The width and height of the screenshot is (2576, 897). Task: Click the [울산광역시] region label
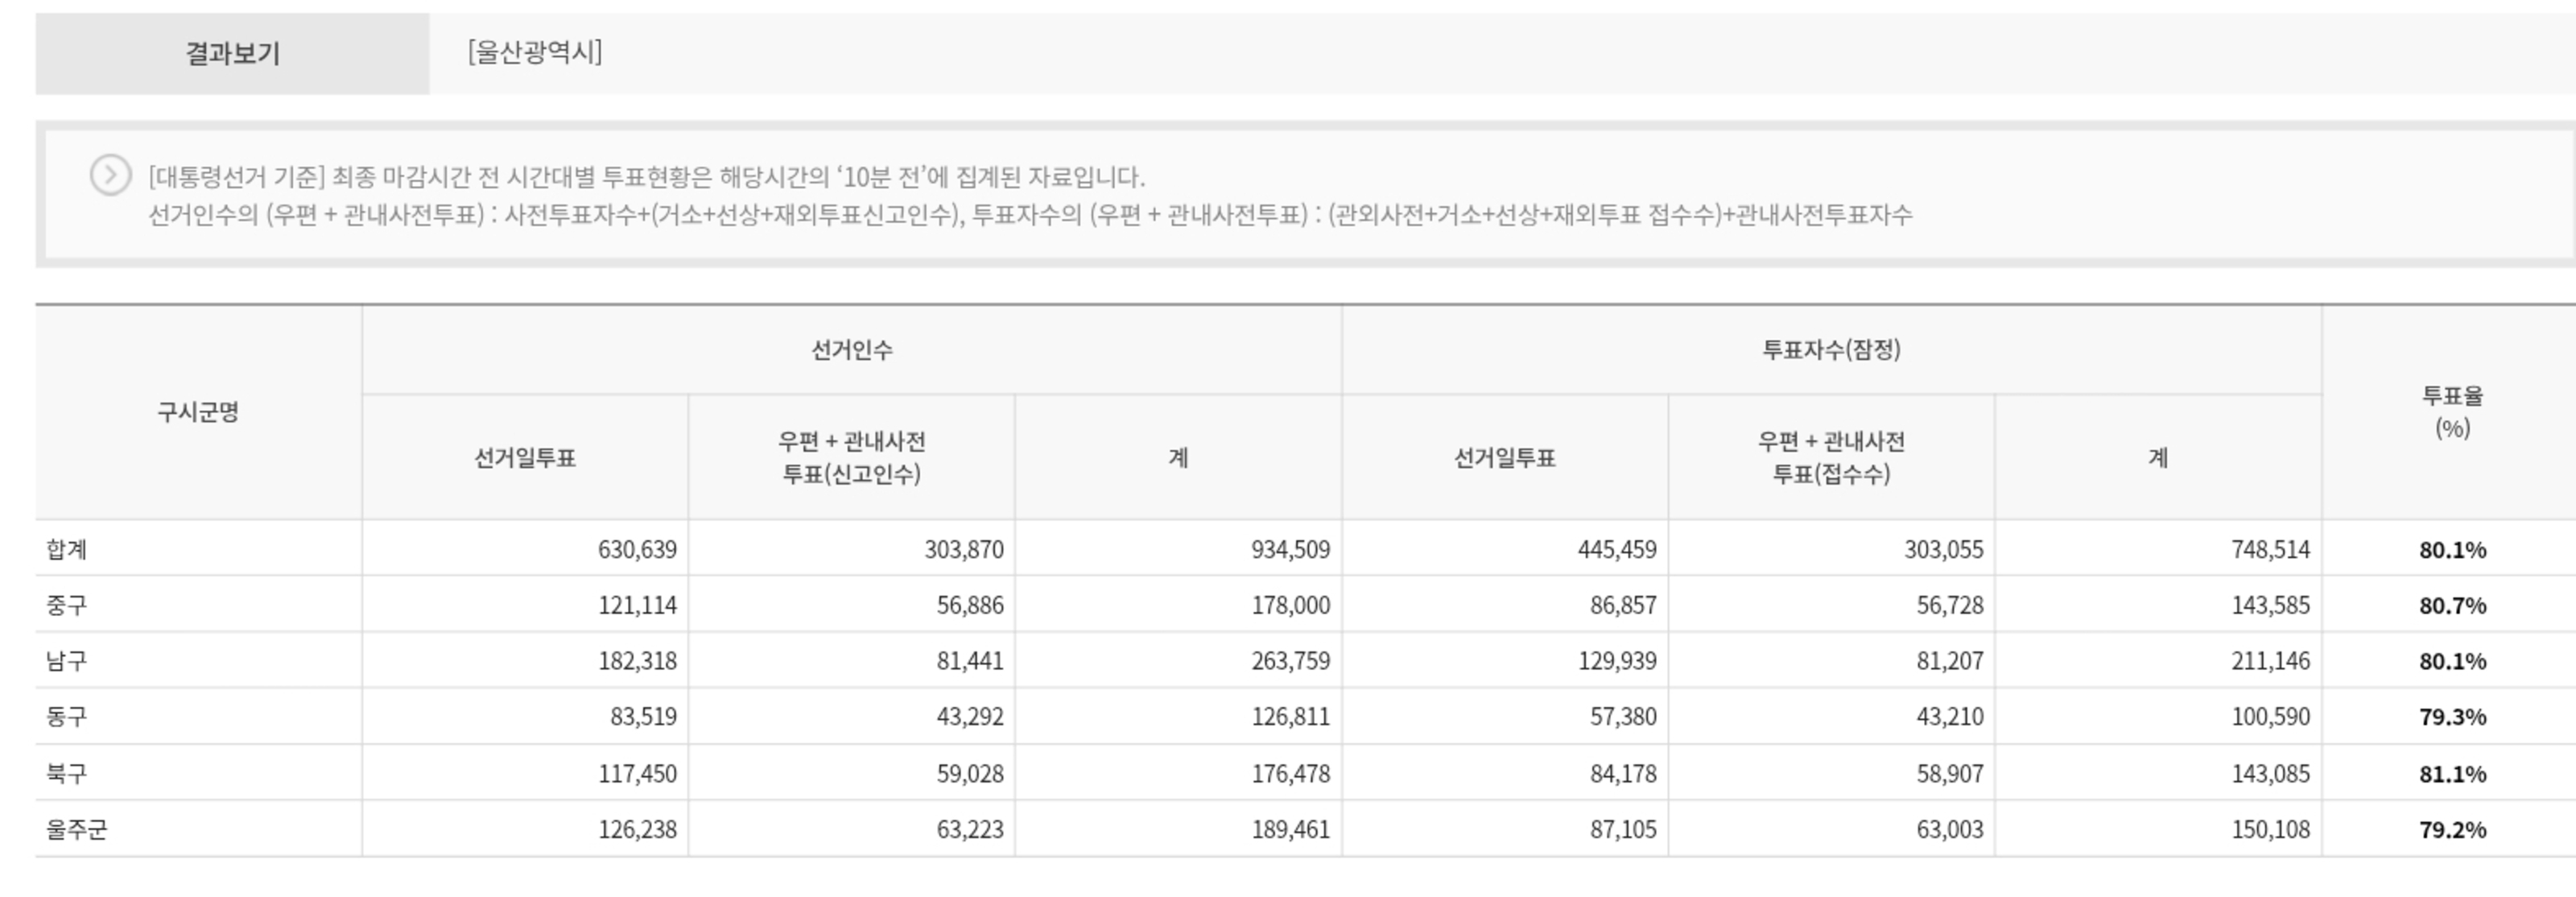(535, 52)
